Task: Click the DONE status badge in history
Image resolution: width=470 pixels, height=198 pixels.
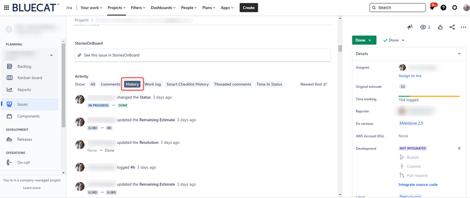Action: pos(123,105)
